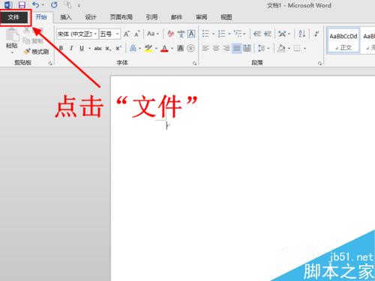This screenshot has height=281, width=375.
Task: Apply red font color A button
Action: coord(164,48)
